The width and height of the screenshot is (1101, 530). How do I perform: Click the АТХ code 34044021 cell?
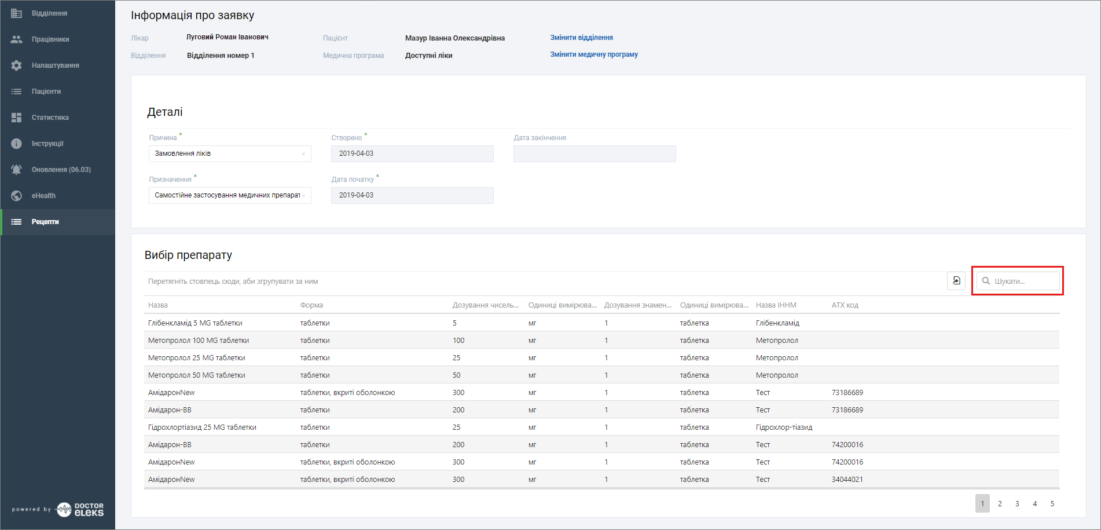(x=847, y=480)
